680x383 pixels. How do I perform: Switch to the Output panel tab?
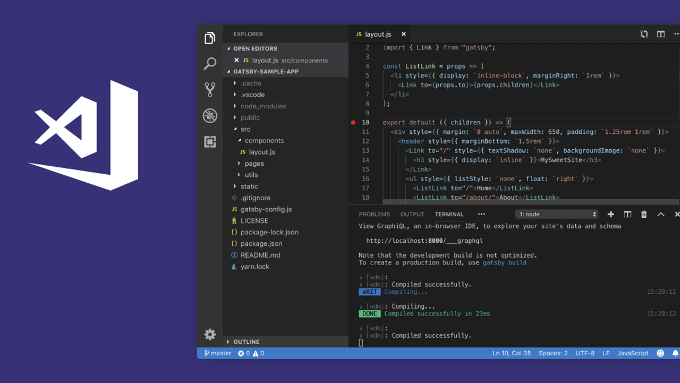412,214
